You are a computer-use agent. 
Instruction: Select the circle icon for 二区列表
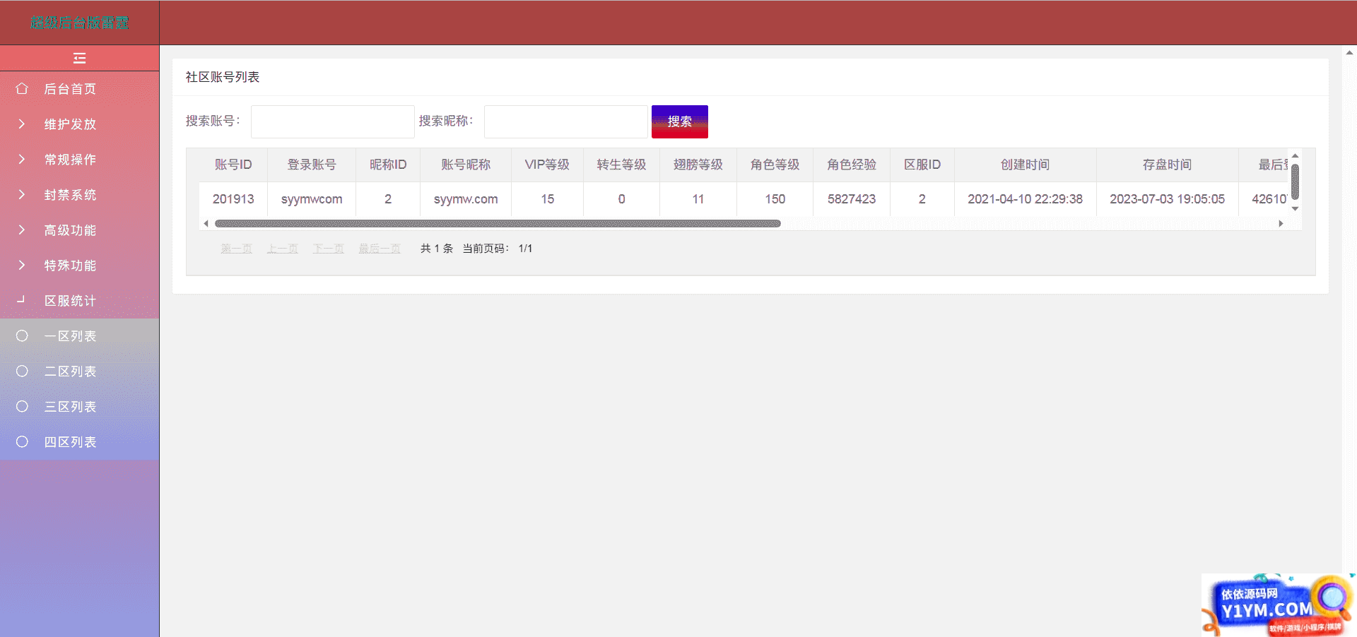tap(22, 371)
